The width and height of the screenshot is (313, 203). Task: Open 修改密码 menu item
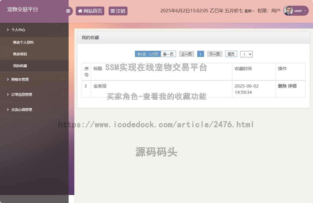20,54
